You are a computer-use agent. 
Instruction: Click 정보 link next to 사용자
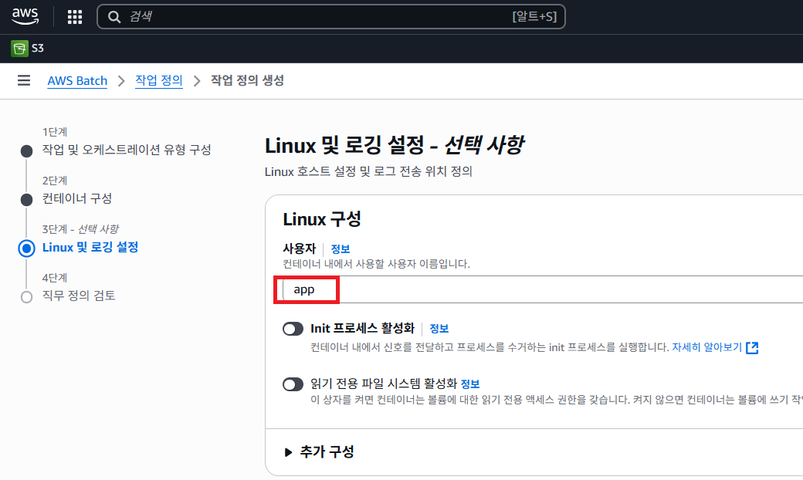341,248
